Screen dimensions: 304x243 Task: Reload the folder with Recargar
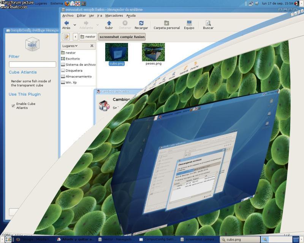141,23
